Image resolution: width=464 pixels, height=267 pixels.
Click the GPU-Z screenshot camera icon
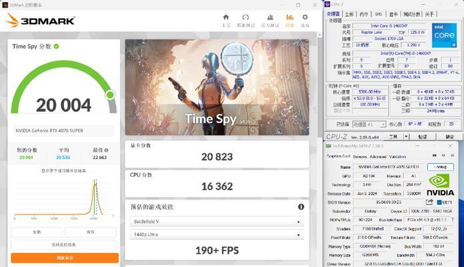pos(435,156)
